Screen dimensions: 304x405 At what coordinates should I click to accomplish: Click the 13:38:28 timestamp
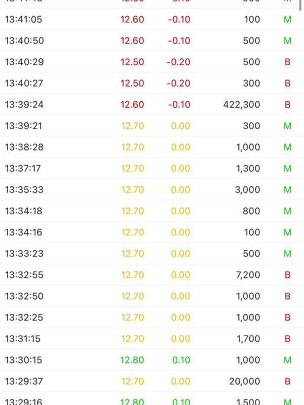pyautogui.click(x=24, y=147)
